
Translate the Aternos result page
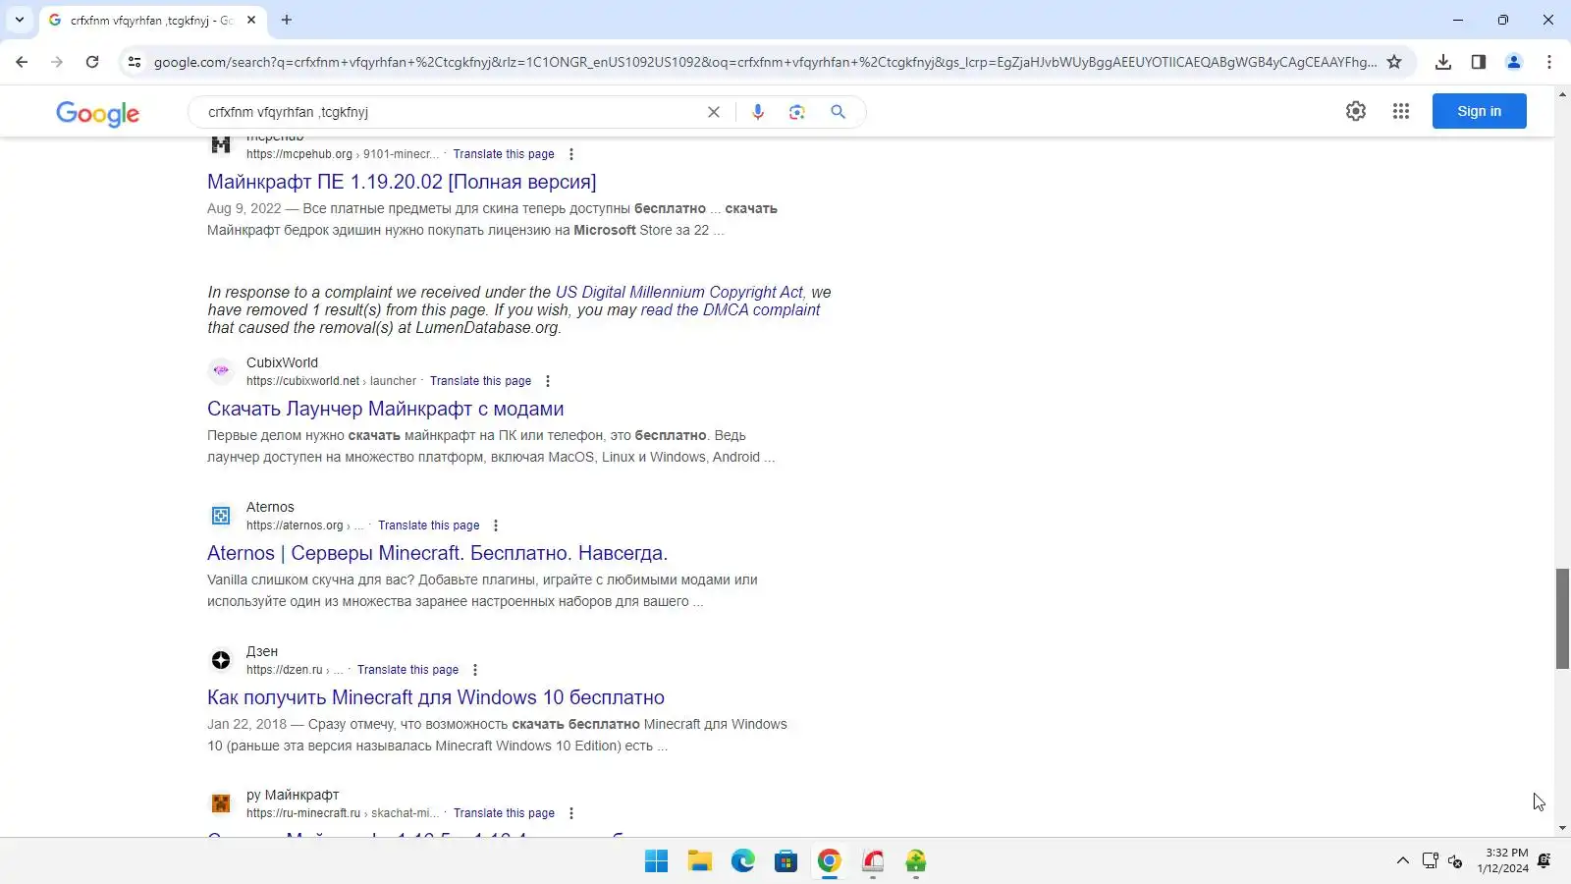429,525
